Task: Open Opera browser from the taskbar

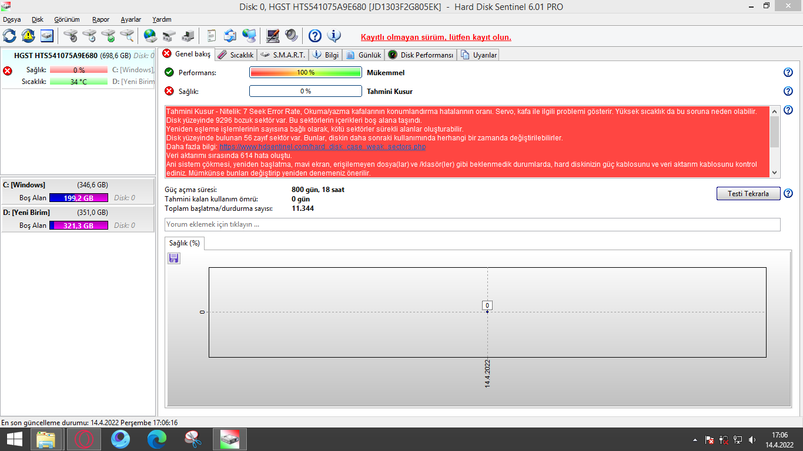Action: click(84, 439)
